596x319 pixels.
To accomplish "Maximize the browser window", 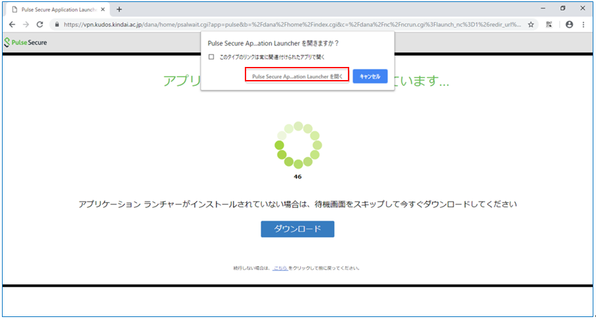I will click(563, 8).
